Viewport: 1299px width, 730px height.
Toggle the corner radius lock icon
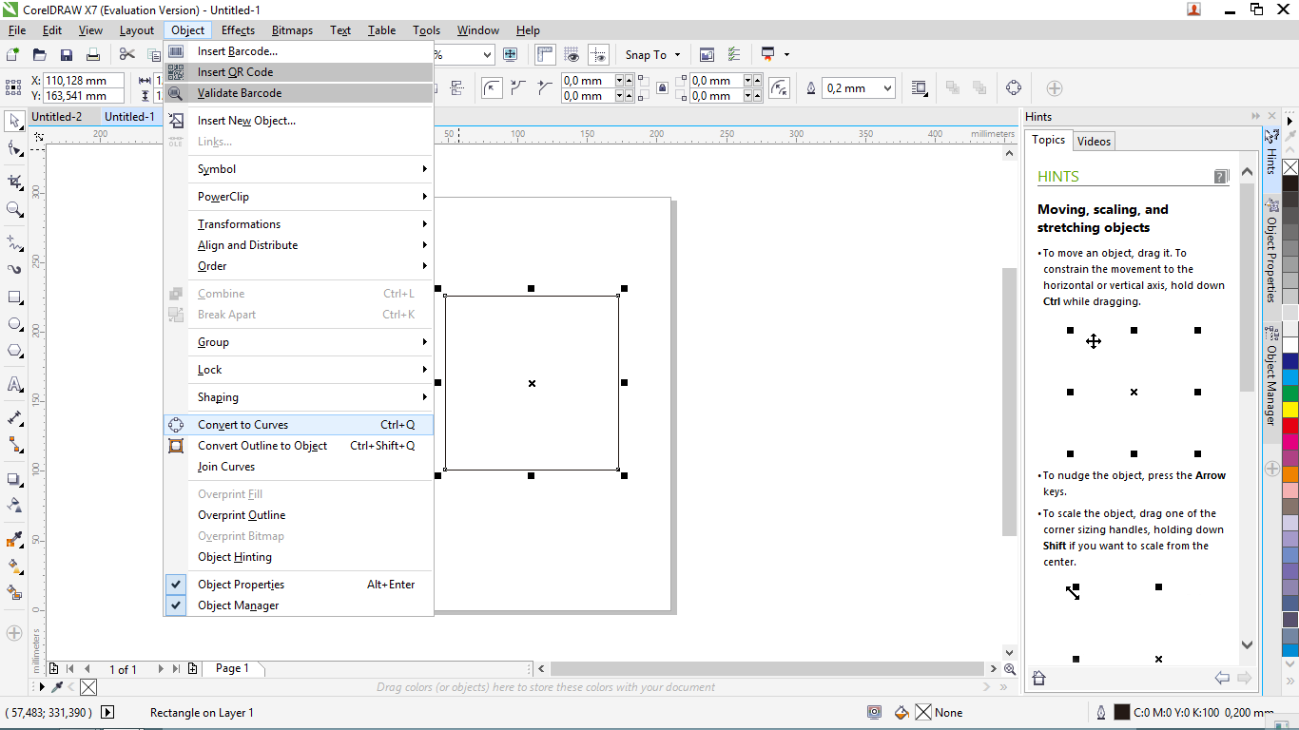(662, 88)
